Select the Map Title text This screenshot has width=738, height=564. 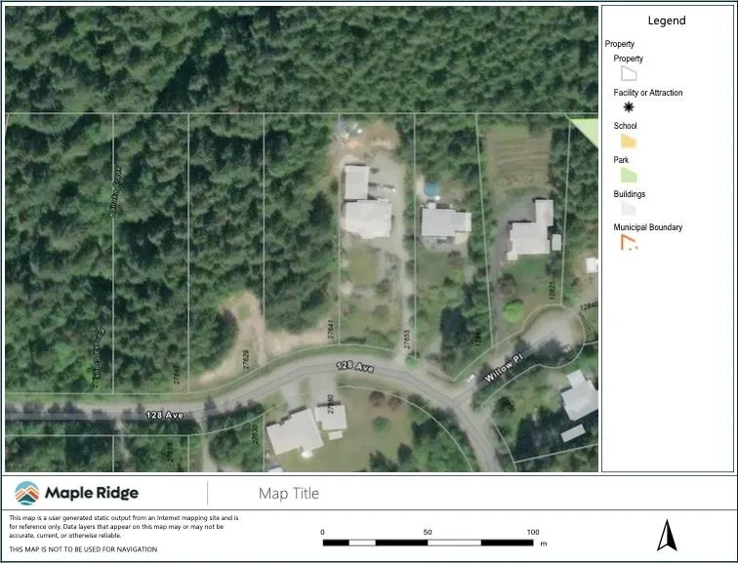[289, 494]
